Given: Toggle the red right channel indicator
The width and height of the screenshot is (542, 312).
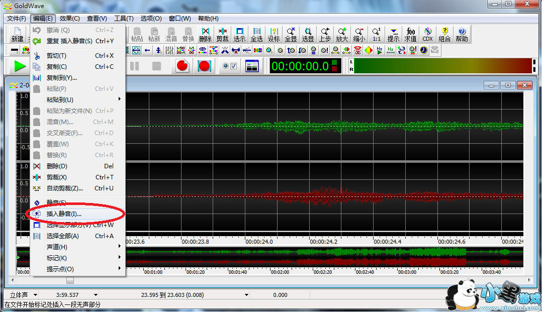Looking at the screenshot, I should coord(335,69).
